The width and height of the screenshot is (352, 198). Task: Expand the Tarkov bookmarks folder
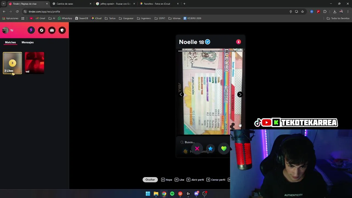point(110,18)
